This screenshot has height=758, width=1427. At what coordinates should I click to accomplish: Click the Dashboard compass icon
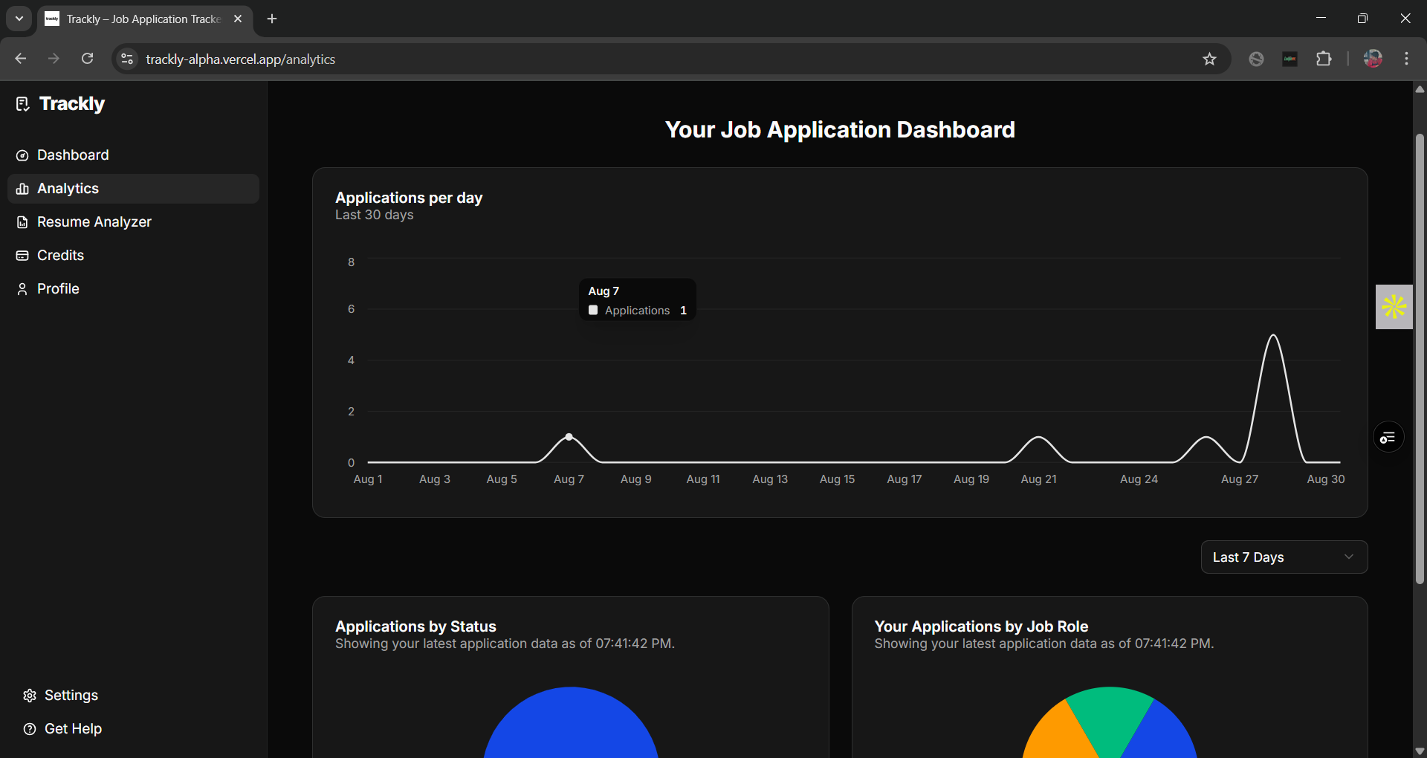coord(22,155)
